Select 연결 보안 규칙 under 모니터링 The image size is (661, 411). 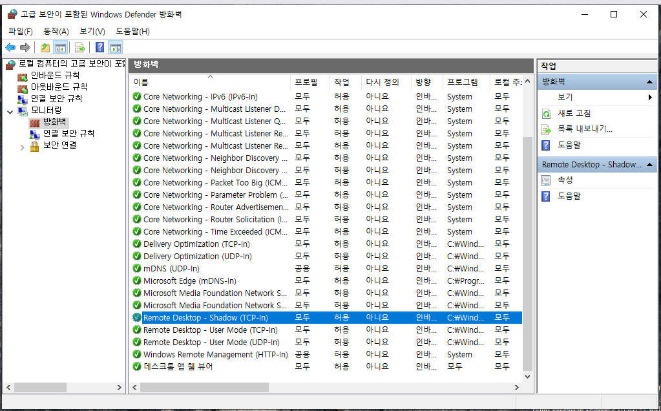point(68,134)
